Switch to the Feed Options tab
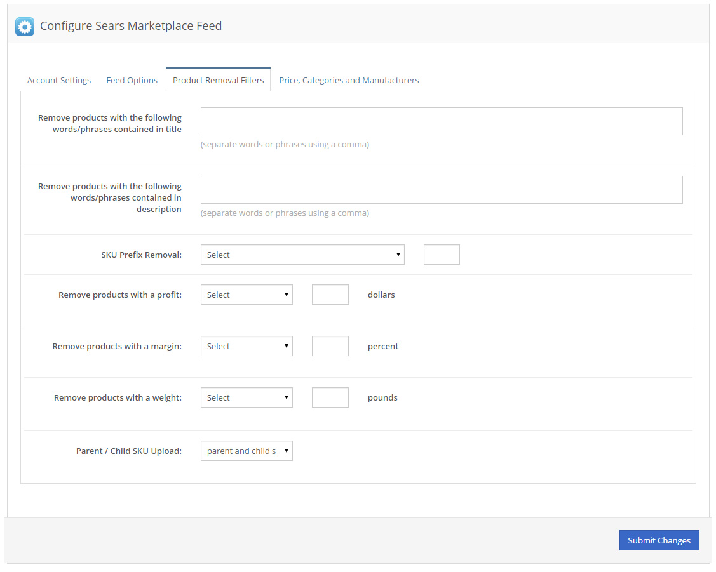The image size is (716, 572). click(132, 80)
